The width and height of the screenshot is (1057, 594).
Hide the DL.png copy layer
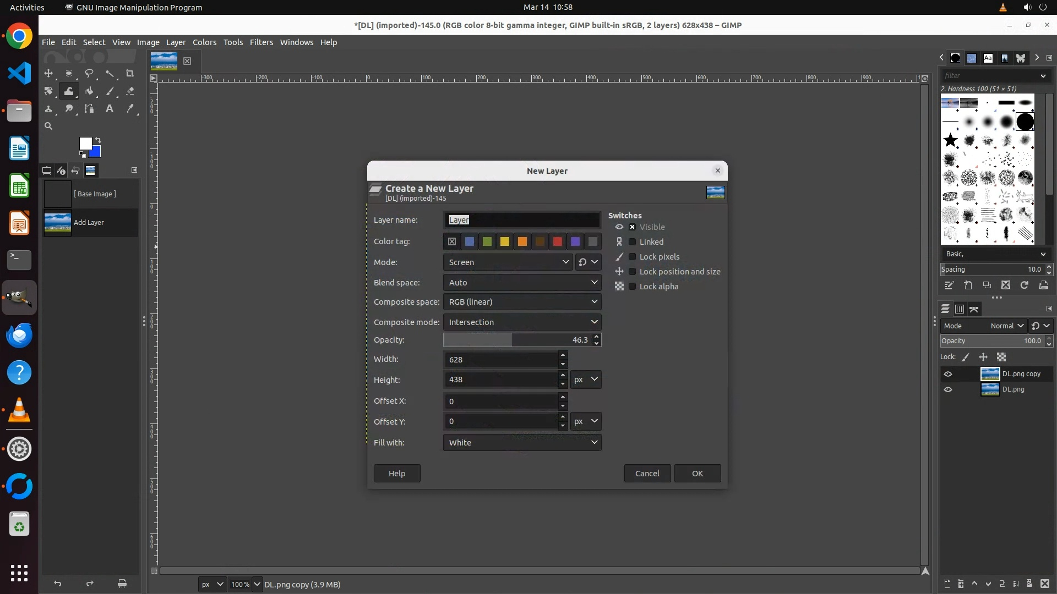tap(947, 374)
